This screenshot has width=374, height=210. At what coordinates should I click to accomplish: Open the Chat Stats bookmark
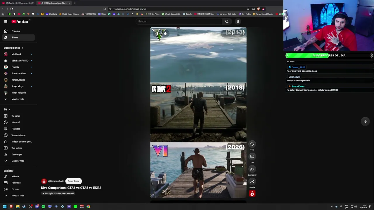[x=51, y=14]
